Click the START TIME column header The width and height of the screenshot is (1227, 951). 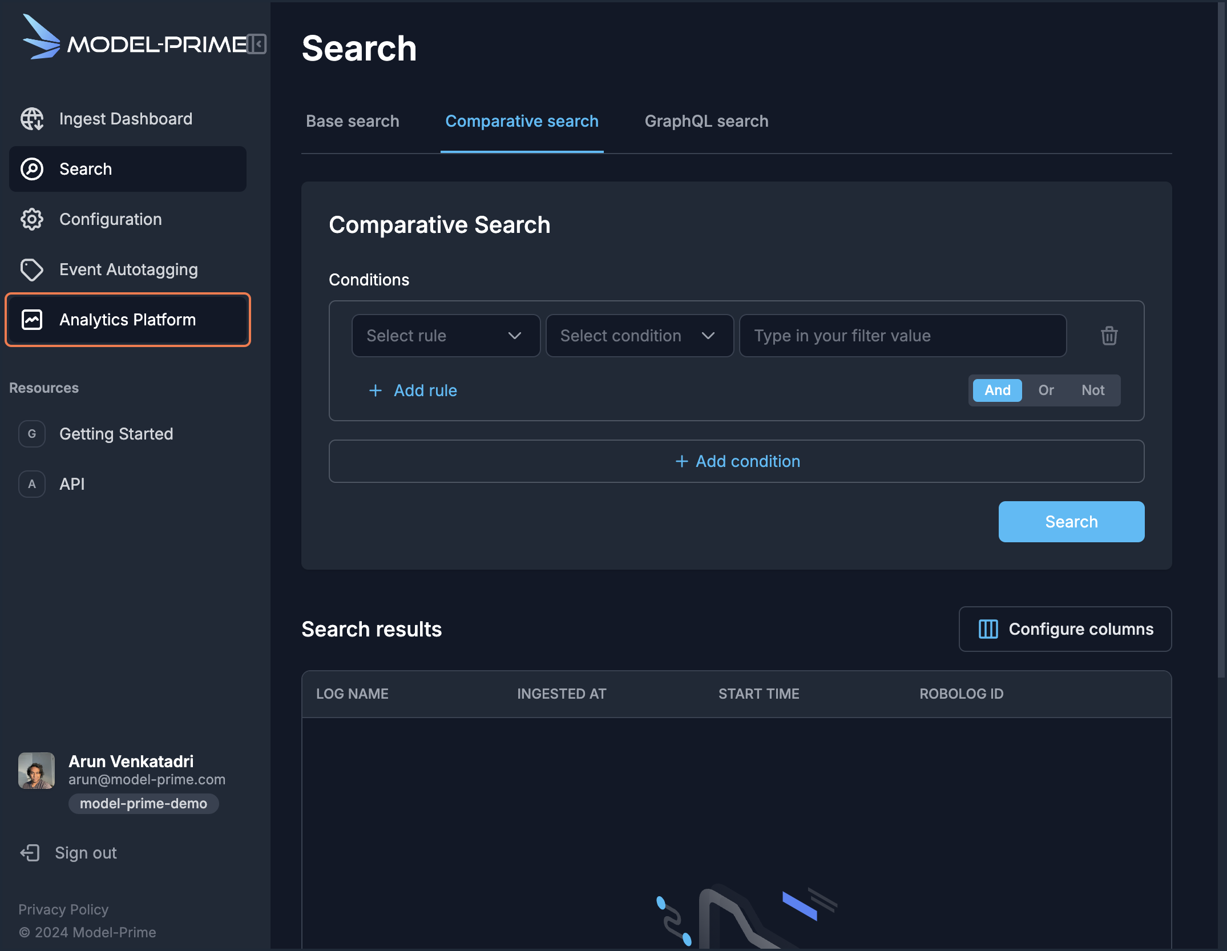(758, 694)
